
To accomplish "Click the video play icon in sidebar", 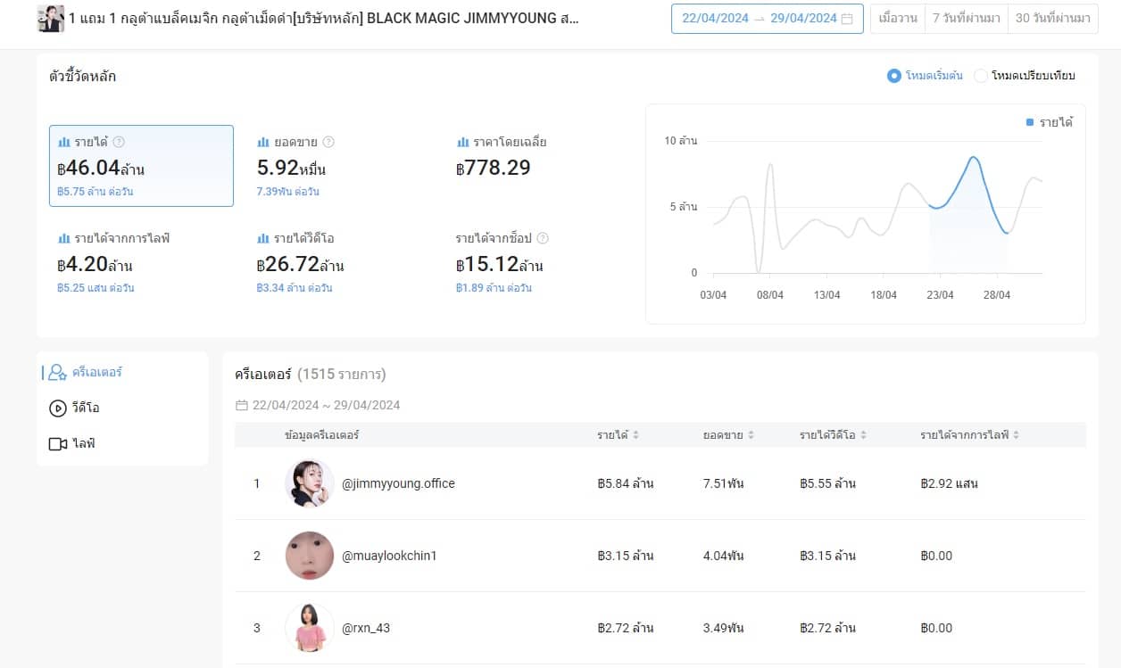I will click(x=57, y=408).
